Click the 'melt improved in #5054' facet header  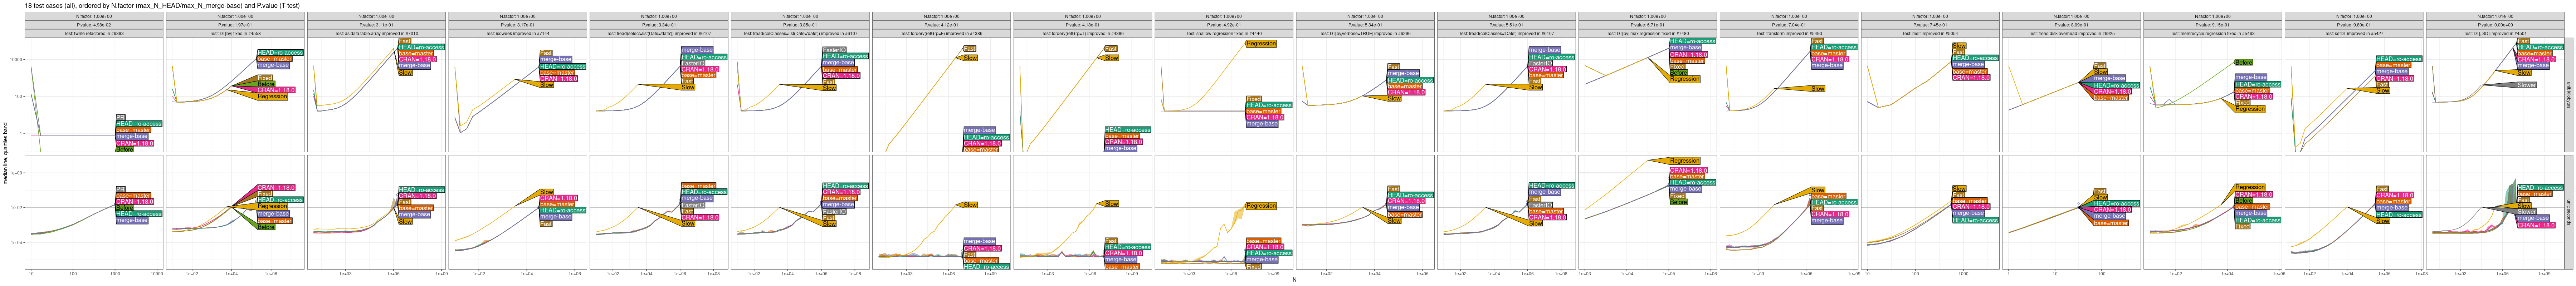coord(1930,33)
